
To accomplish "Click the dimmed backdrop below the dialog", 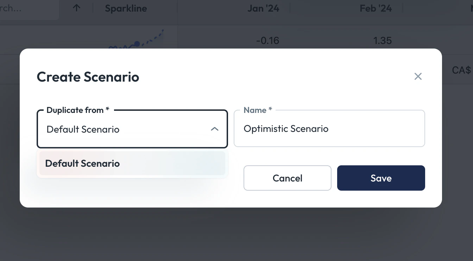I will coord(237,236).
